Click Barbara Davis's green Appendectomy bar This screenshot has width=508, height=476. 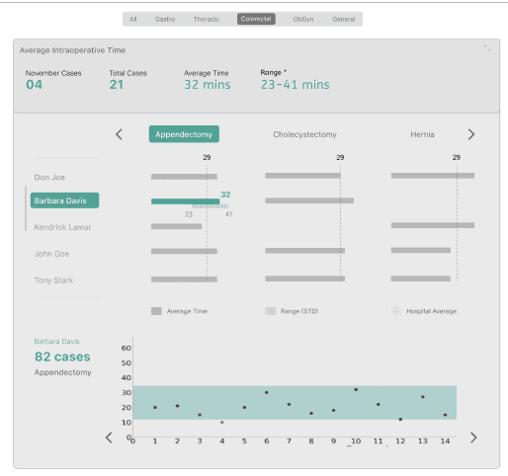click(185, 201)
